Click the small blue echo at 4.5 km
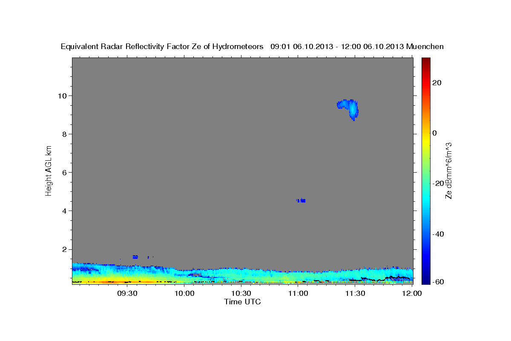511x341 pixels. click(301, 200)
